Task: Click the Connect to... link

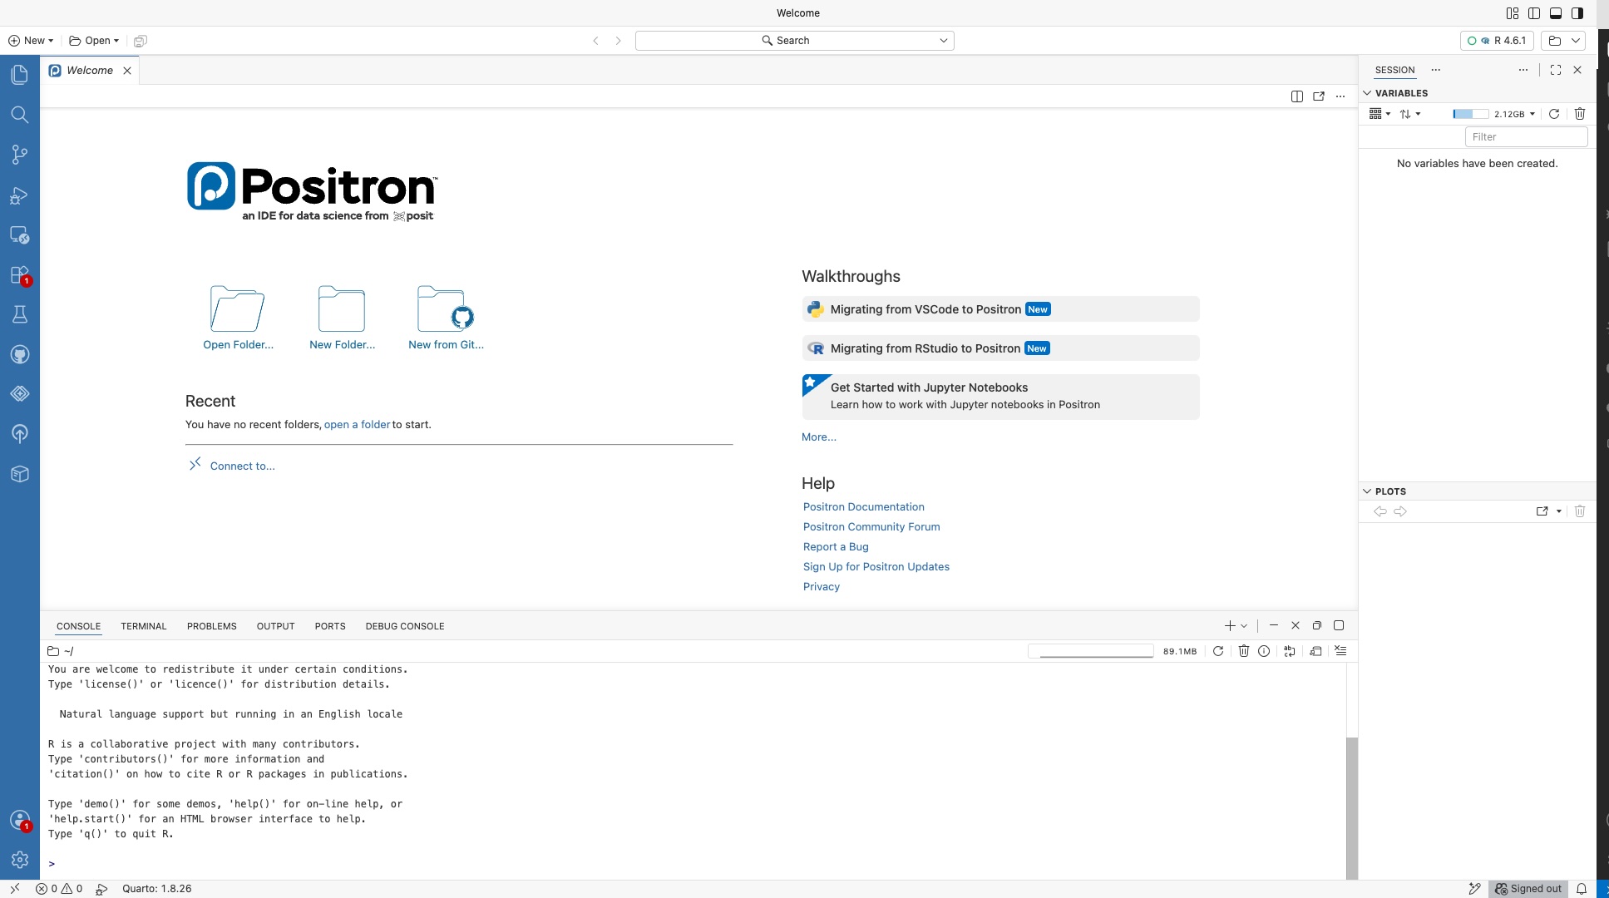Action: [x=242, y=466]
